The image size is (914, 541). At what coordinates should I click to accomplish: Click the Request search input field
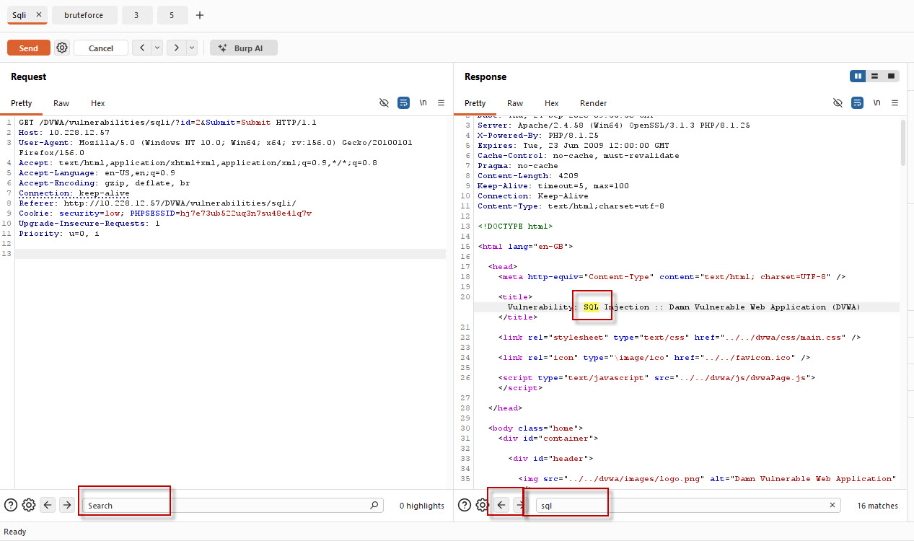pos(233,506)
